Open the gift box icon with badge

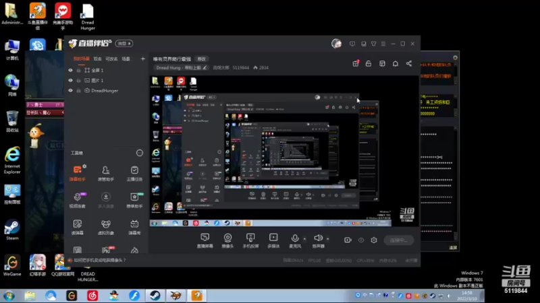[x=356, y=63]
